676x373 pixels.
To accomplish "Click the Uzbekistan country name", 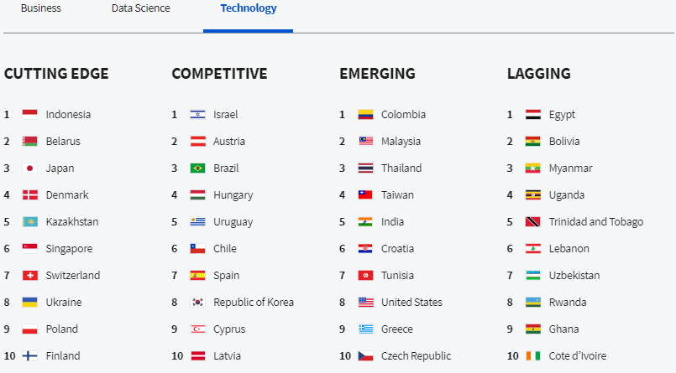I will click(574, 275).
